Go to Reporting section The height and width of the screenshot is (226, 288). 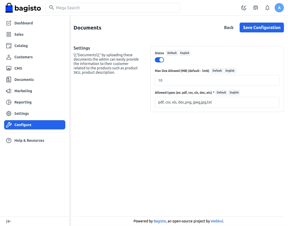(x=35, y=102)
